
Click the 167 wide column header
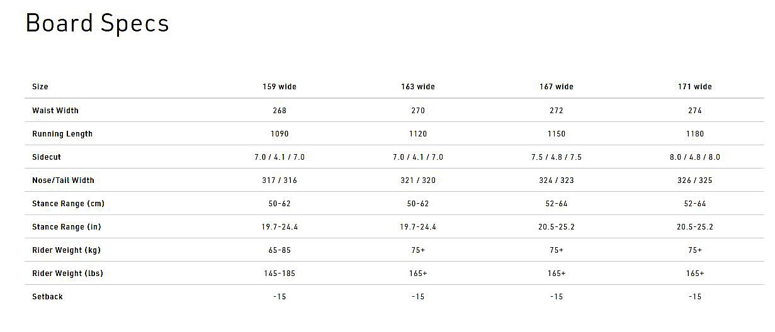tap(557, 87)
